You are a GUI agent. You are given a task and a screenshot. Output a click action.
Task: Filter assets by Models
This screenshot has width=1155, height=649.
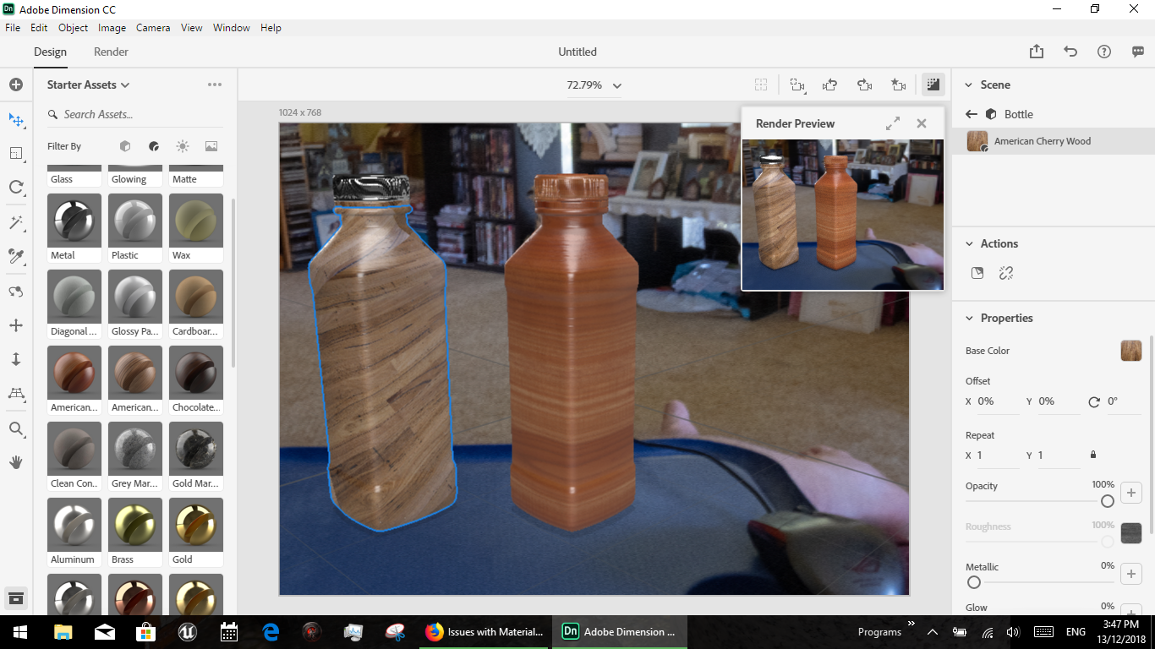tap(125, 146)
